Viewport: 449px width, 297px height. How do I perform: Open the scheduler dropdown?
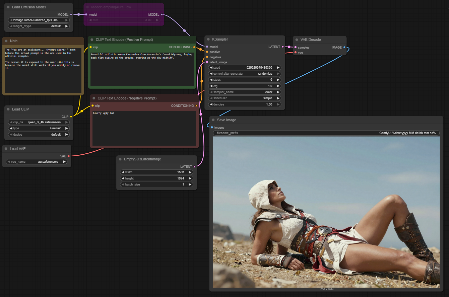pos(245,98)
